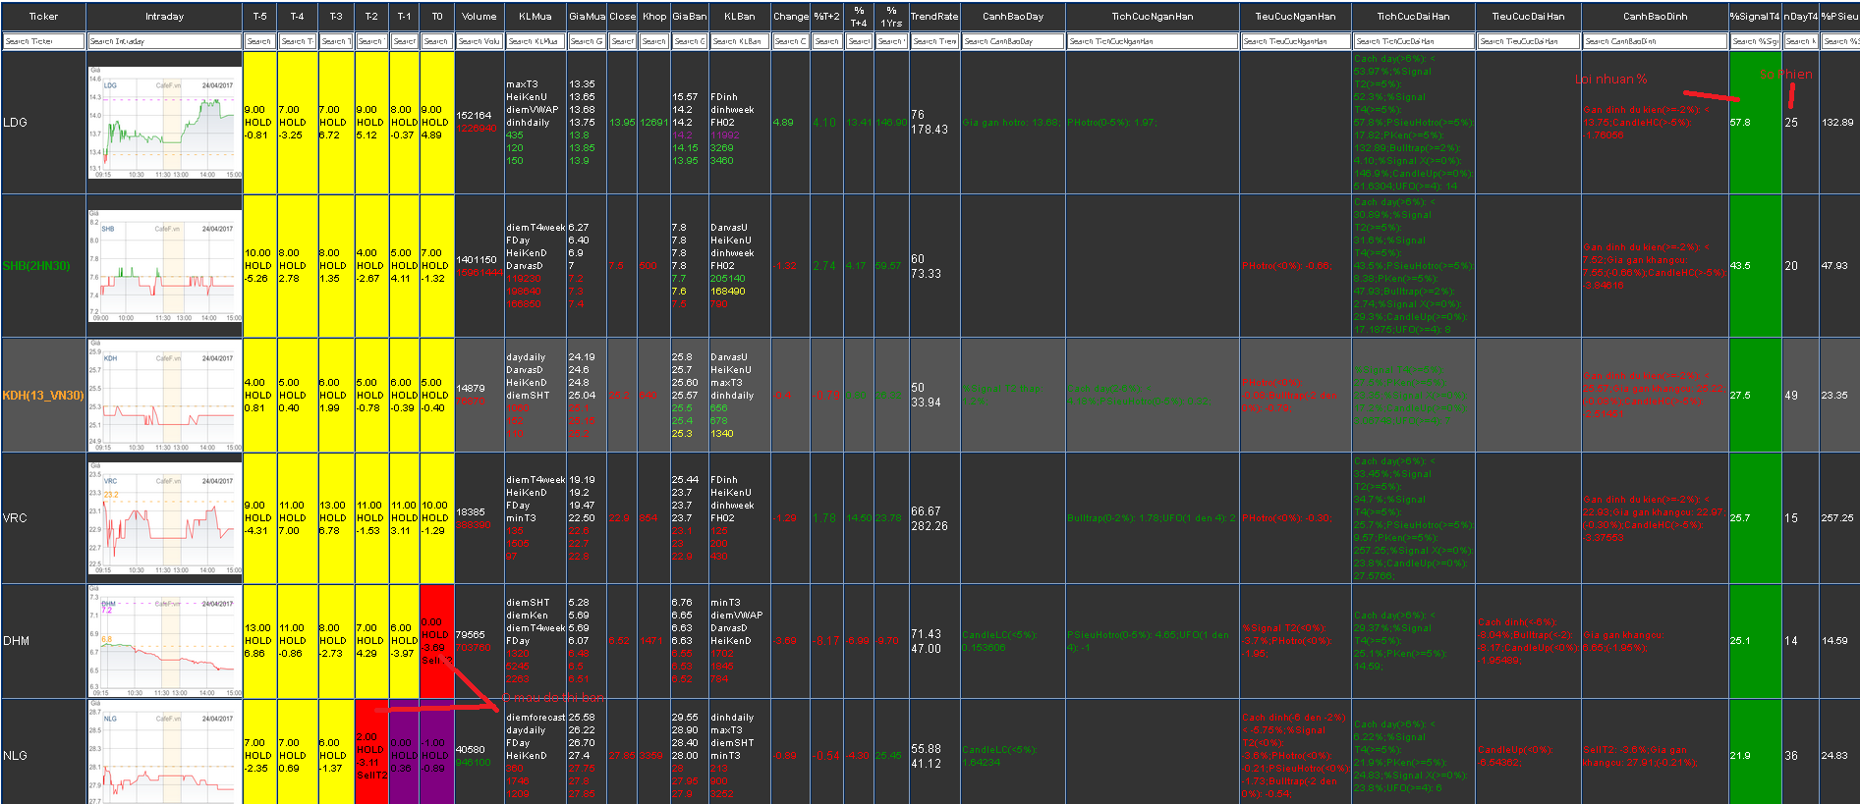This screenshot has width=1860, height=804.
Task: Sort by the CanhBaoDinh column header
Action: click(1655, 17)
